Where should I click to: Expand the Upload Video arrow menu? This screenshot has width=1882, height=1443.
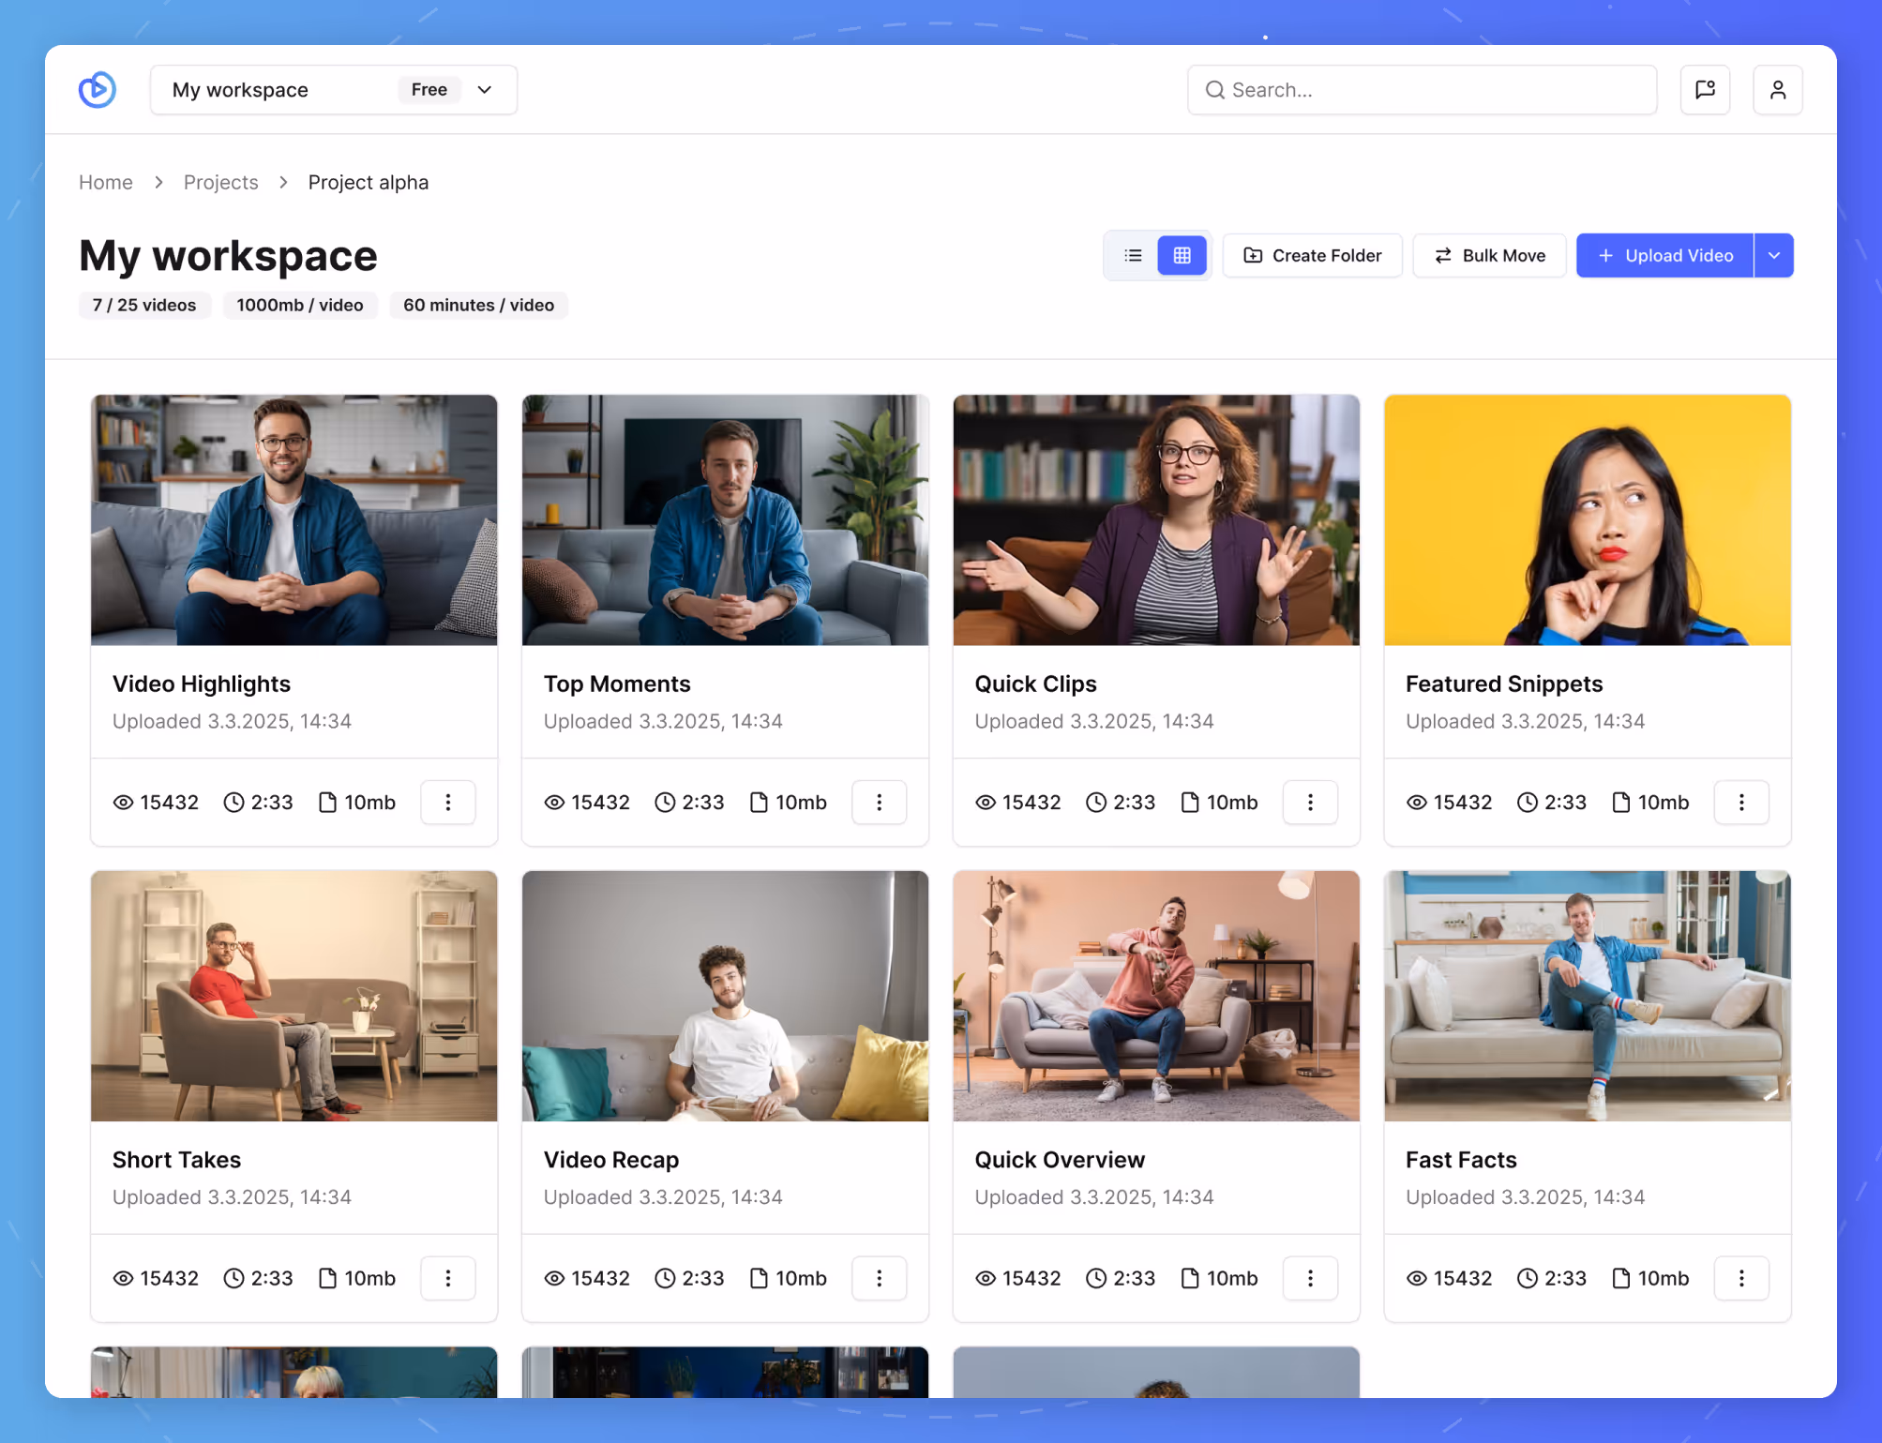click(x=1773, y=255)
